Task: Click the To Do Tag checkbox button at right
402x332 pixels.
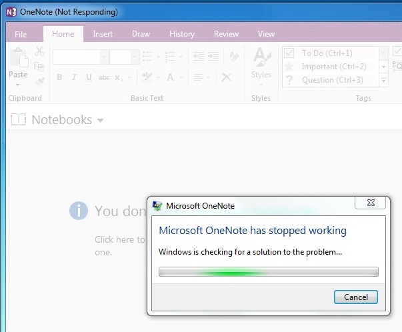Action: pos(397,51)
